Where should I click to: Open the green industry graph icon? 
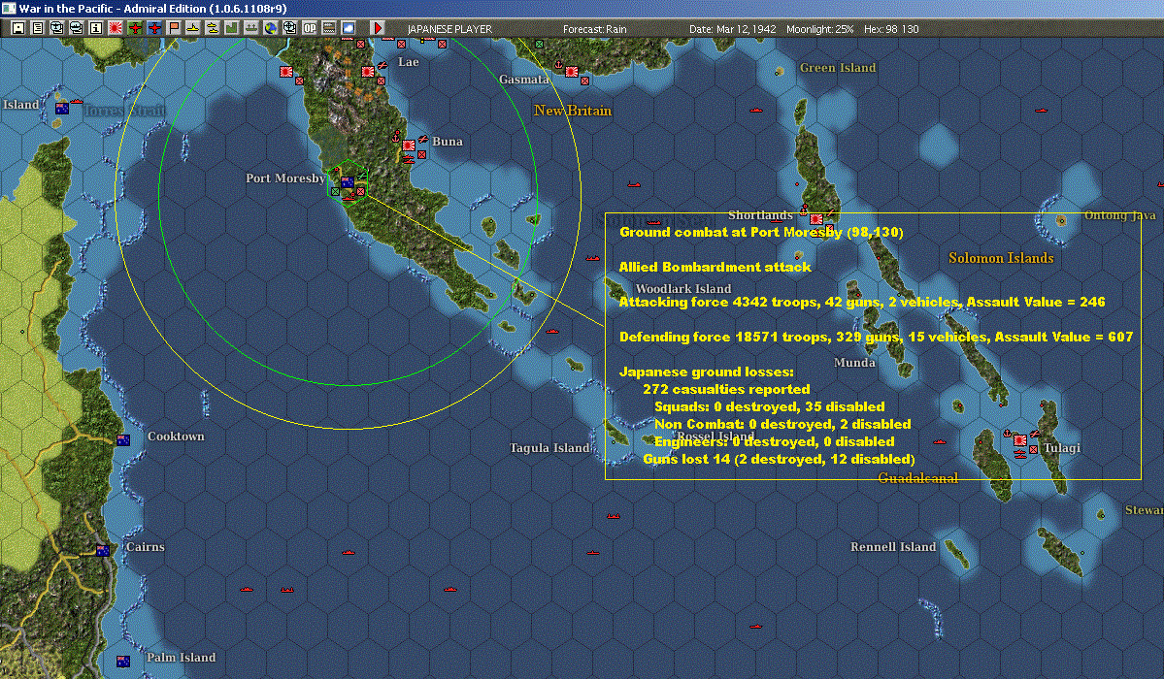[232, 28]
